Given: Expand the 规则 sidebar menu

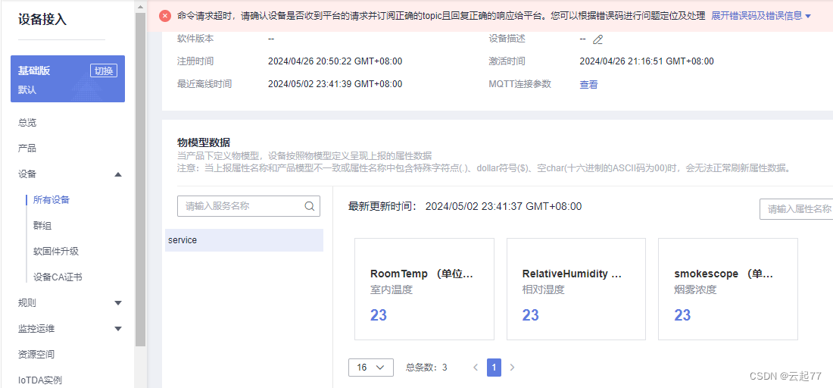Looking at the screenshot, I should click(118, 303).
